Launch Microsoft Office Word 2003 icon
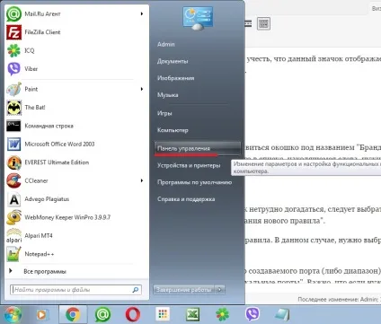Viewport: 381px width, 324px height. [13, 144]
